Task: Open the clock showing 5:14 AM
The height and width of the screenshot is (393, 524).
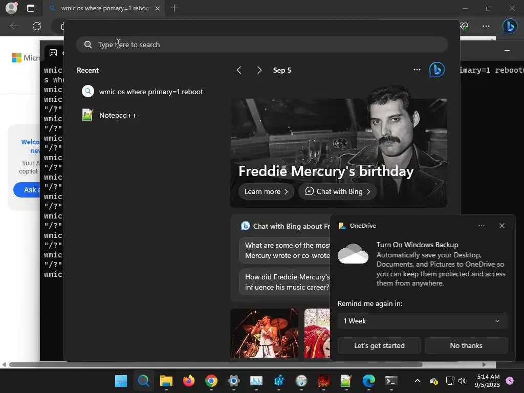Action: [487, 381]
